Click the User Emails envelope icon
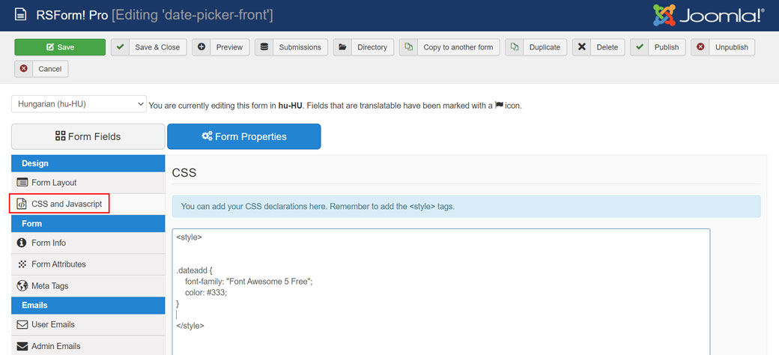This screenshot has width=779, height=355. 22,325
